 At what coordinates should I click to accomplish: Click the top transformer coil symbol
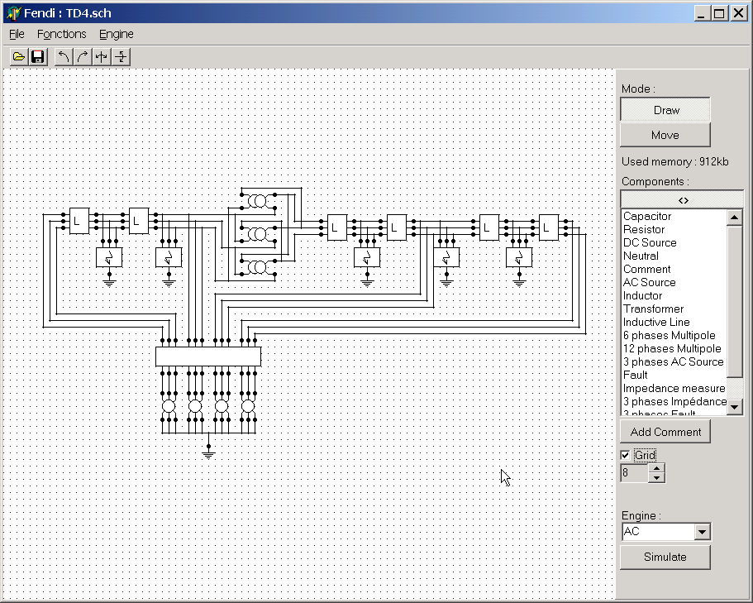[259, 201]
